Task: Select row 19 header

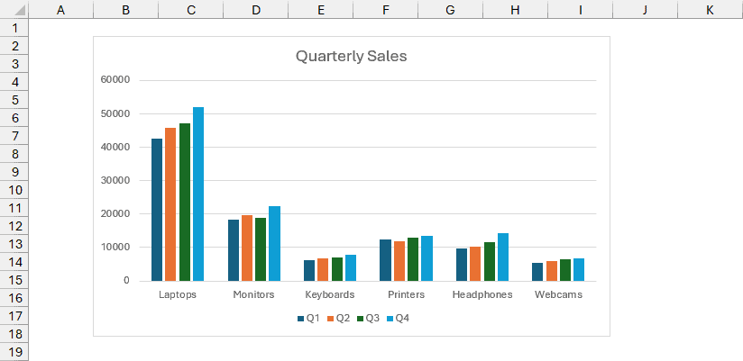Action: [14, 351]
